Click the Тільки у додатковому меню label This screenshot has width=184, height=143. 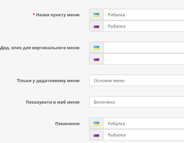click(x=48, y=81)
